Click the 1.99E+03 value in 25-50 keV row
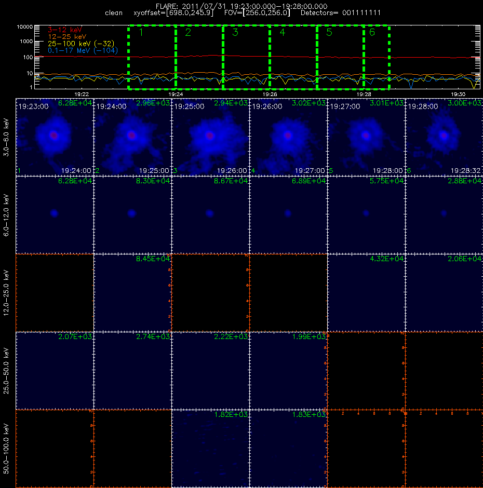 [x=308, y=336]
